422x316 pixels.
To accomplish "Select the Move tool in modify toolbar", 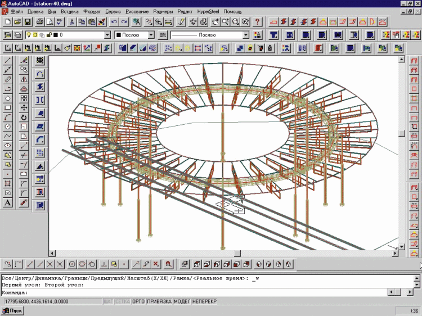I will click(24, 107).
